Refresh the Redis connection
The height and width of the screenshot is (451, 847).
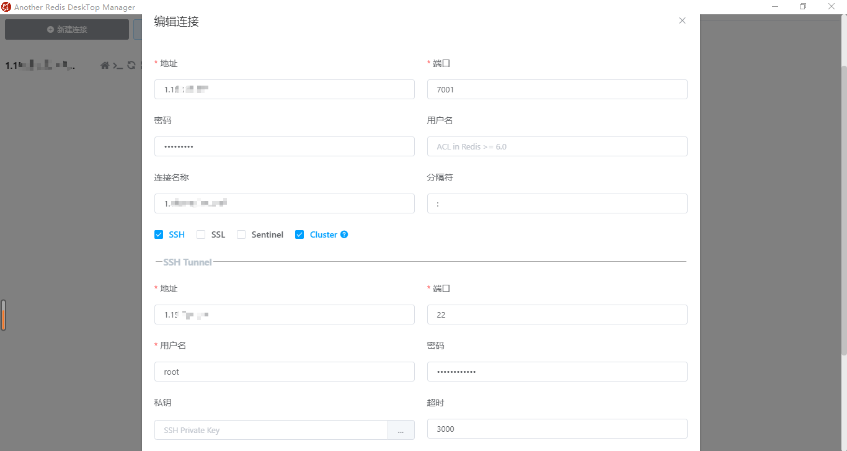tap(131, 65)
